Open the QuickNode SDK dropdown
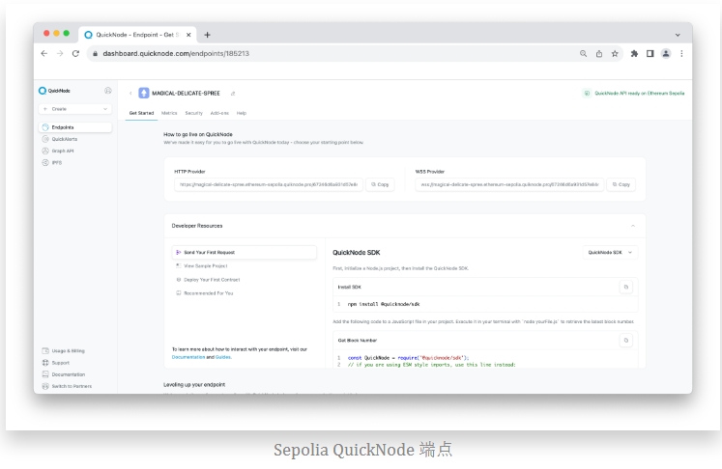 611,253
